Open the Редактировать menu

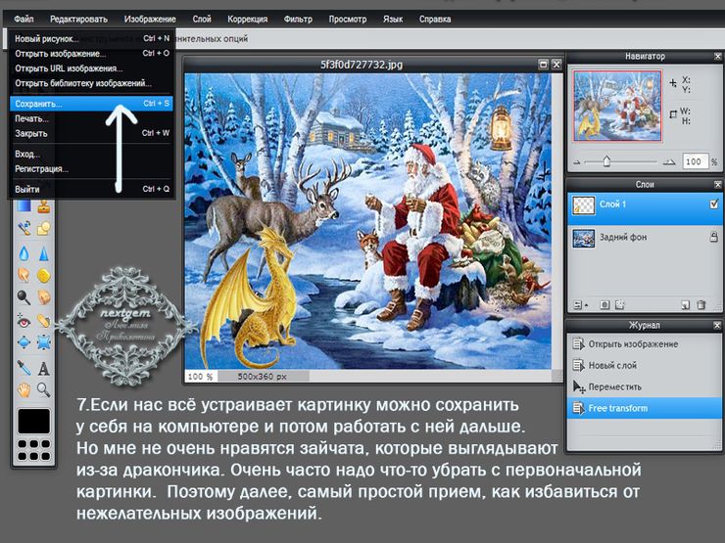point(78,19)
